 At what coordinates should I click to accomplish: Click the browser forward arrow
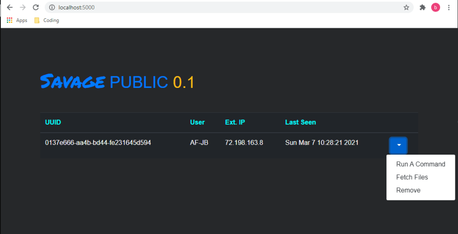click(23, 8)
